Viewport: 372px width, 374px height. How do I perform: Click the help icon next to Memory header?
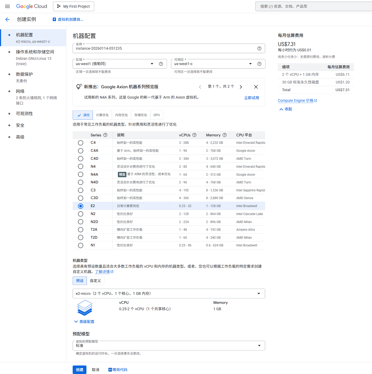coord(225,135)
